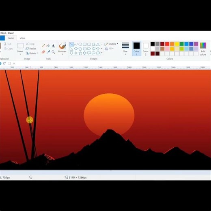Activate the Color 1 foreground selector

(137, 49)
